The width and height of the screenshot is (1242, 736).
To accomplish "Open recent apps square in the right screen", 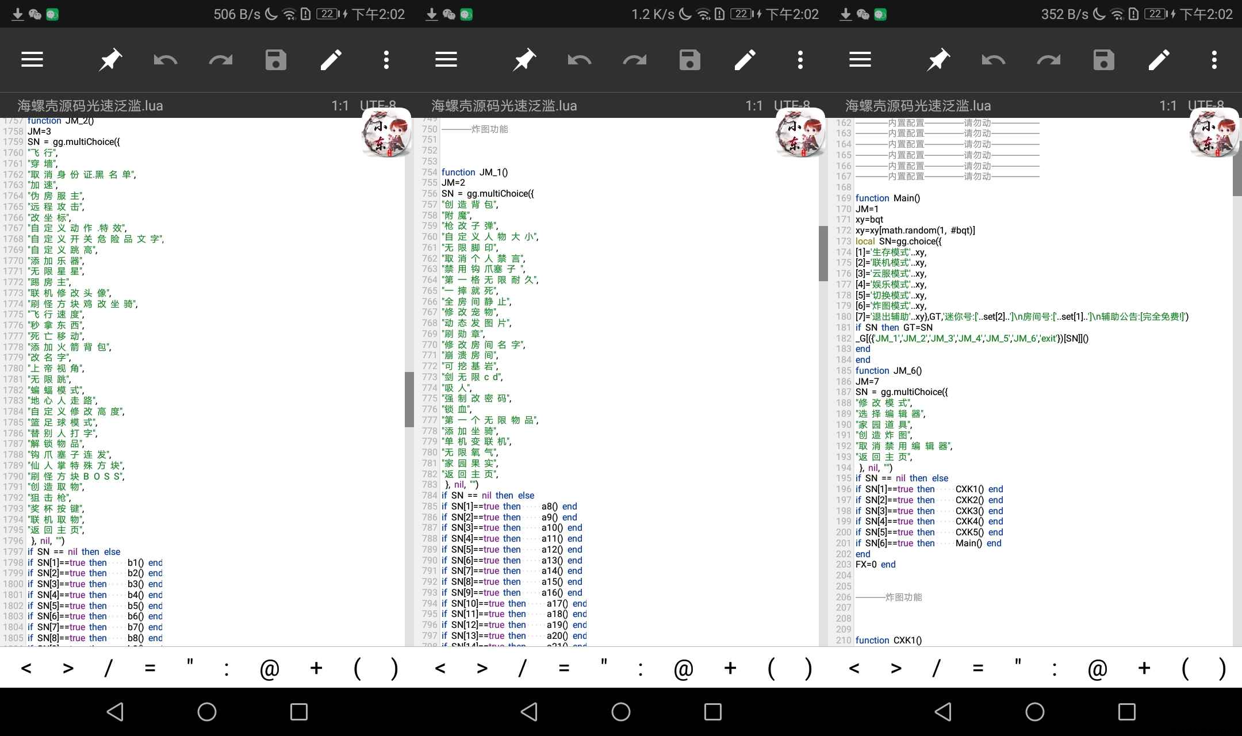I will click(x=1127, y=712).
